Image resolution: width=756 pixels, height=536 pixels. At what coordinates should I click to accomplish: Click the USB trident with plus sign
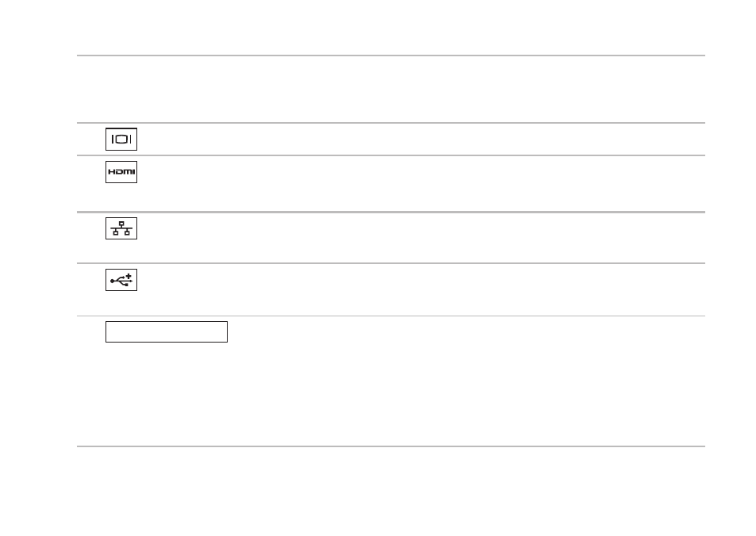(121, 280)
